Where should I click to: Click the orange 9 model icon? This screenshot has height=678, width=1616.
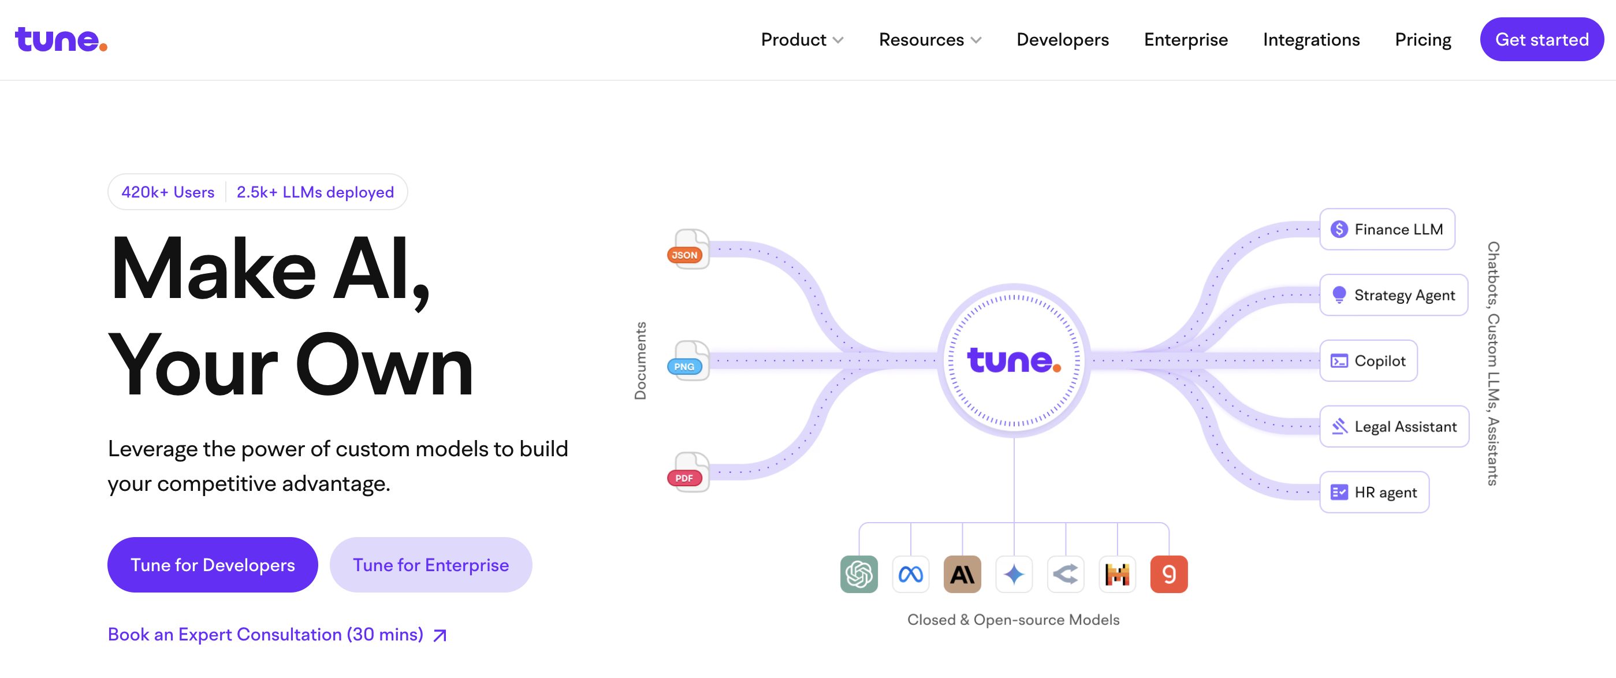[x=1168, y=573]
